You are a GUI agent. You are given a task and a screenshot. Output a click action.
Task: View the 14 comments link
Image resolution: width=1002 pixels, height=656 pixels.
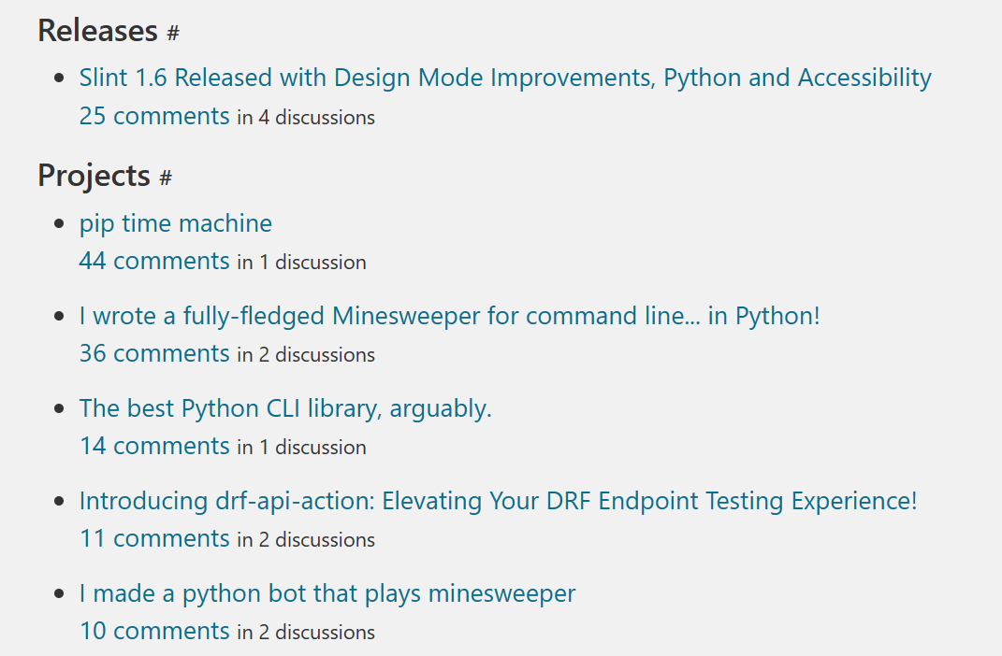click(x=154, y=447)
